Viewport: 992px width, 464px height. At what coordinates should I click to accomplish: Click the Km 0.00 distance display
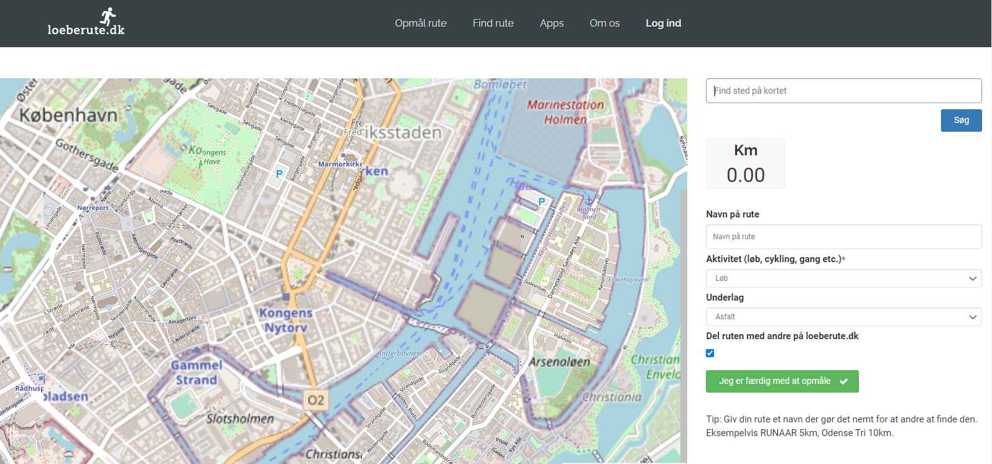(746, 163)
